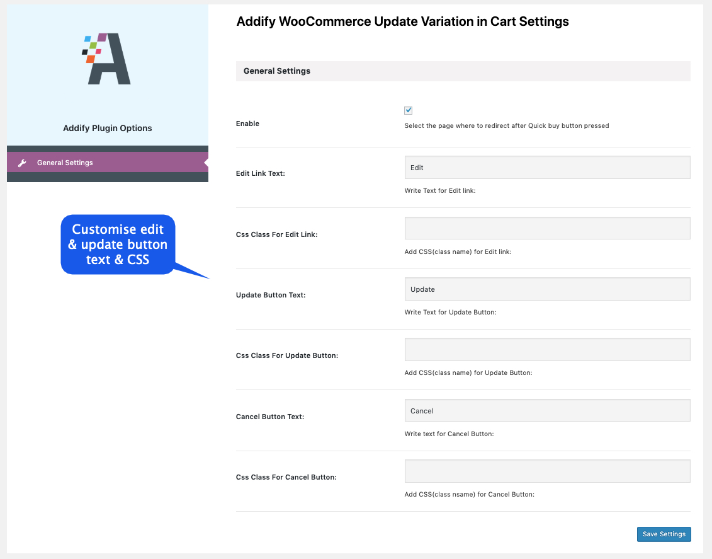
Task: Open the Addify Plugin Options panel
Action: pos(107,128)
